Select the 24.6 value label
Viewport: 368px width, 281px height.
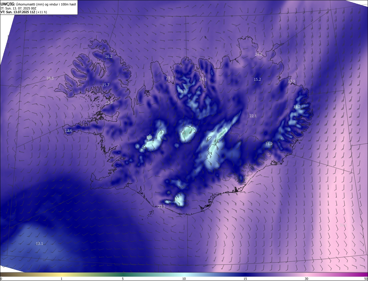coord(50,78)
